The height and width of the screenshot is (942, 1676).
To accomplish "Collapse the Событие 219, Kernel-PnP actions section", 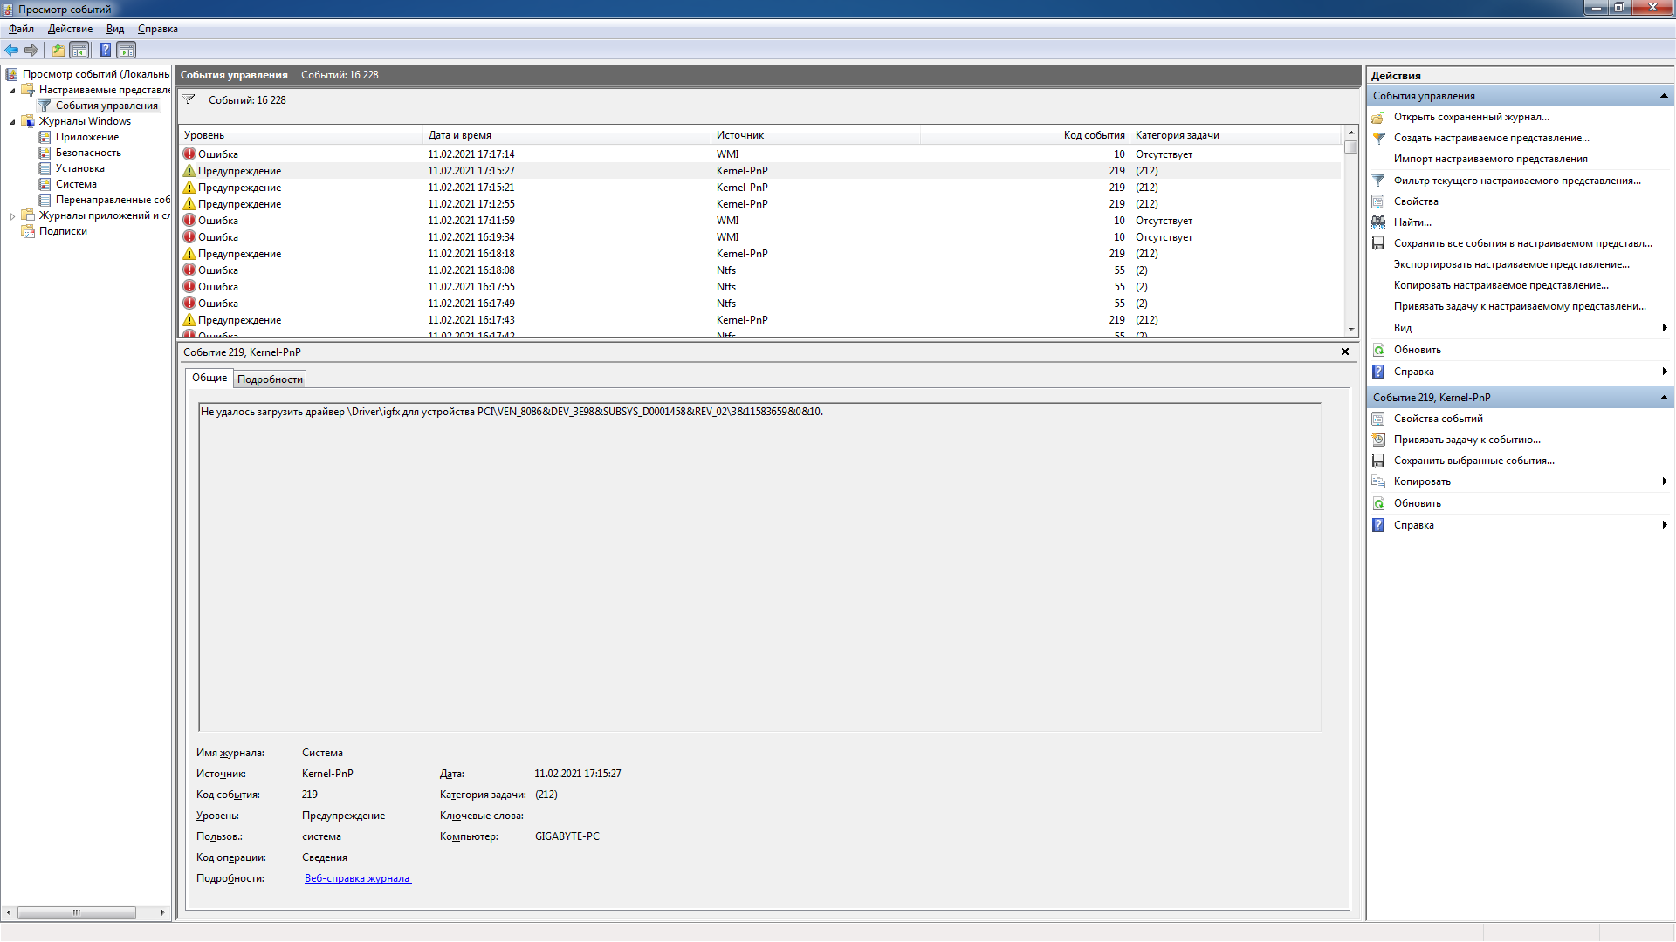I will (1664, 398).
